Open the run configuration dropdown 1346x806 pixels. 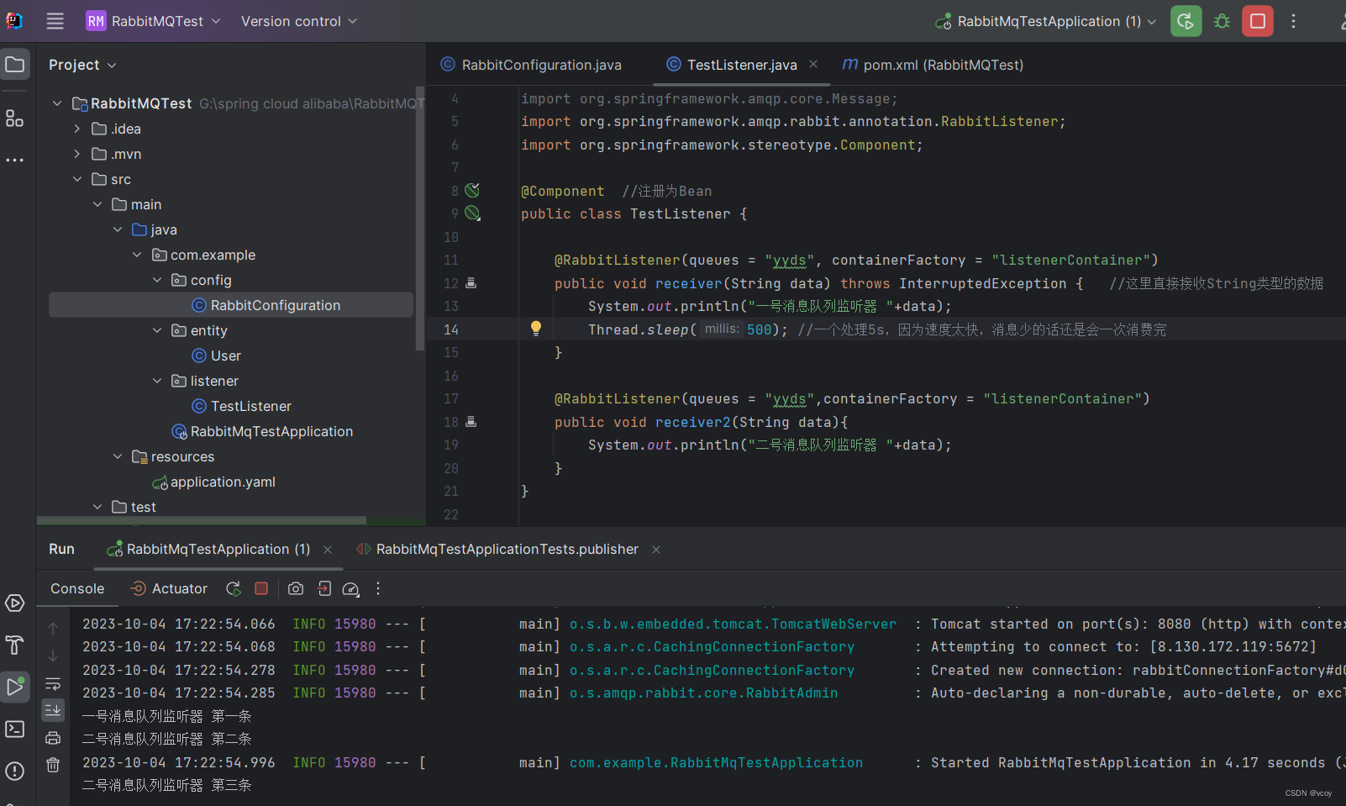coord(1046,21)
